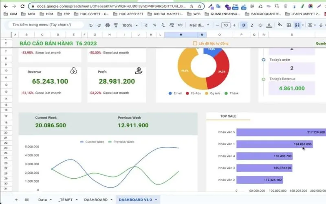Screen dimensions: 326x204
Task: Open the text color picker
Action: [x=270, y=25]
